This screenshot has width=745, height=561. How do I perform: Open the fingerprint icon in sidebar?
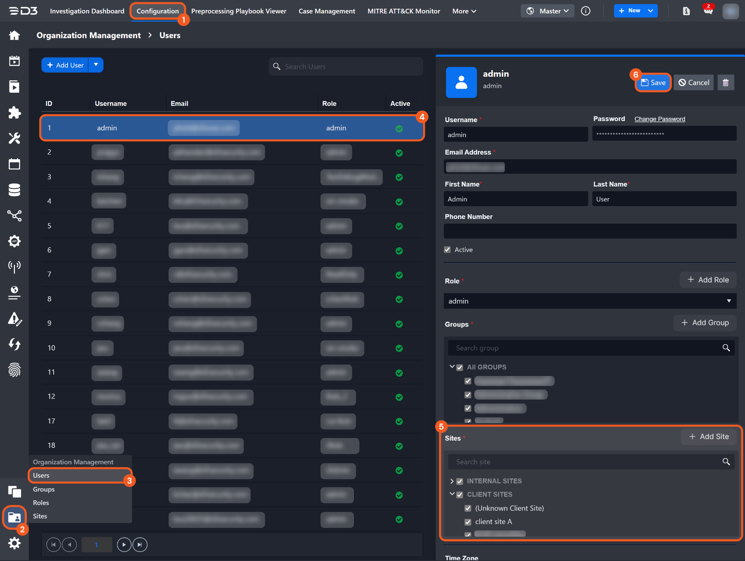(x=14, y=370)
